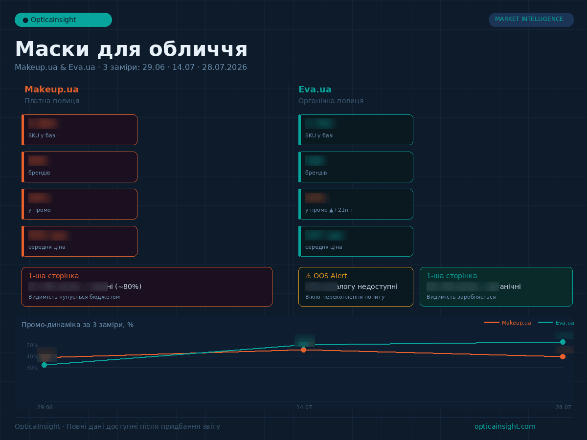Viewport: 587px width, 440px height.
Task: Click 'Видимість купується бюджетом' card
Action: click(147, 286)
